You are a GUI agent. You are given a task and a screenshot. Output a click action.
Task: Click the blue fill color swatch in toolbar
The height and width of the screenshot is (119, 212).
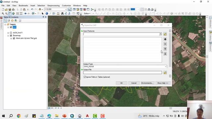pyautogui.click(x=133, y=9)
